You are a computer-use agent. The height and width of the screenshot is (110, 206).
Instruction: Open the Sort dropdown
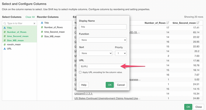pos(96,53)
